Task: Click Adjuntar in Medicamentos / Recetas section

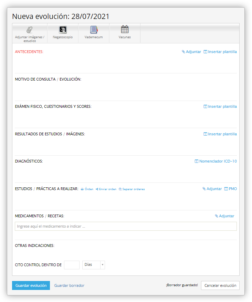Action: point(224,216)
